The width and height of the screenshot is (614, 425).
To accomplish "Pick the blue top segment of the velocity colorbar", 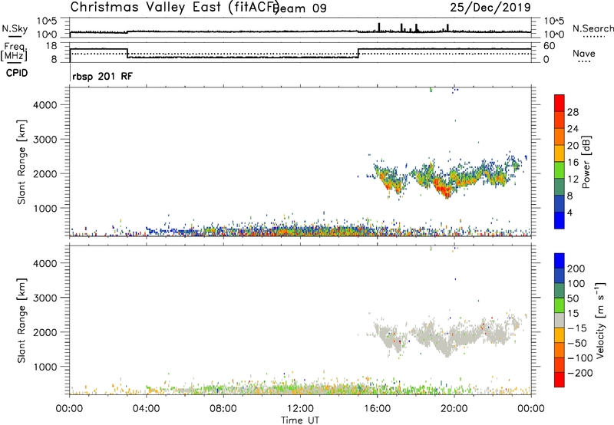I will point(560,261).
